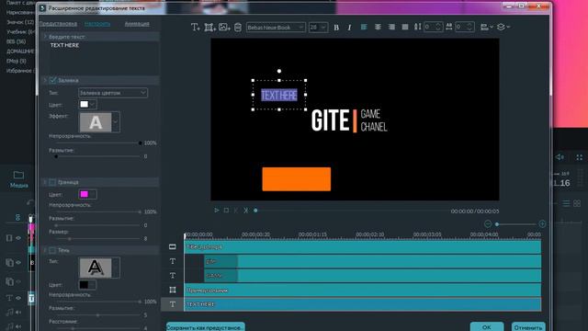Viewport: 588px width, 331px height.
Task: Add an image using the toolbar
Action: pyautogui.click(x=224, y=27)
